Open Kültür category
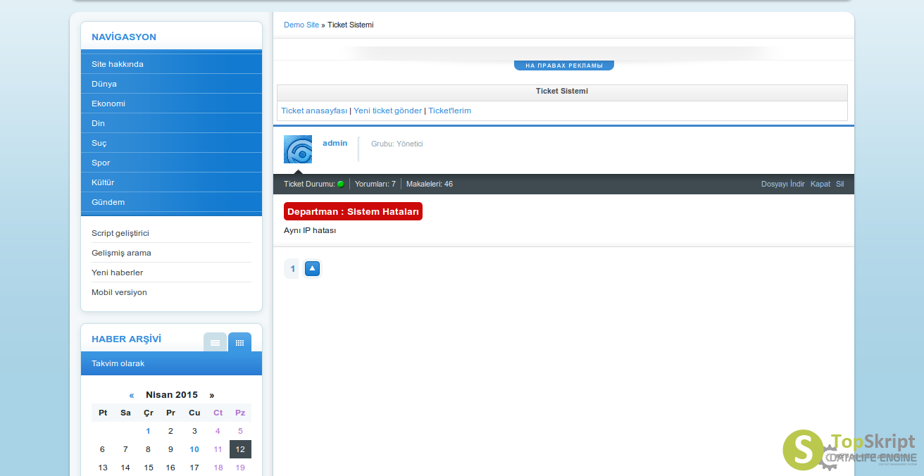Viewport: 924px width, 476px height. click(171, 182)
